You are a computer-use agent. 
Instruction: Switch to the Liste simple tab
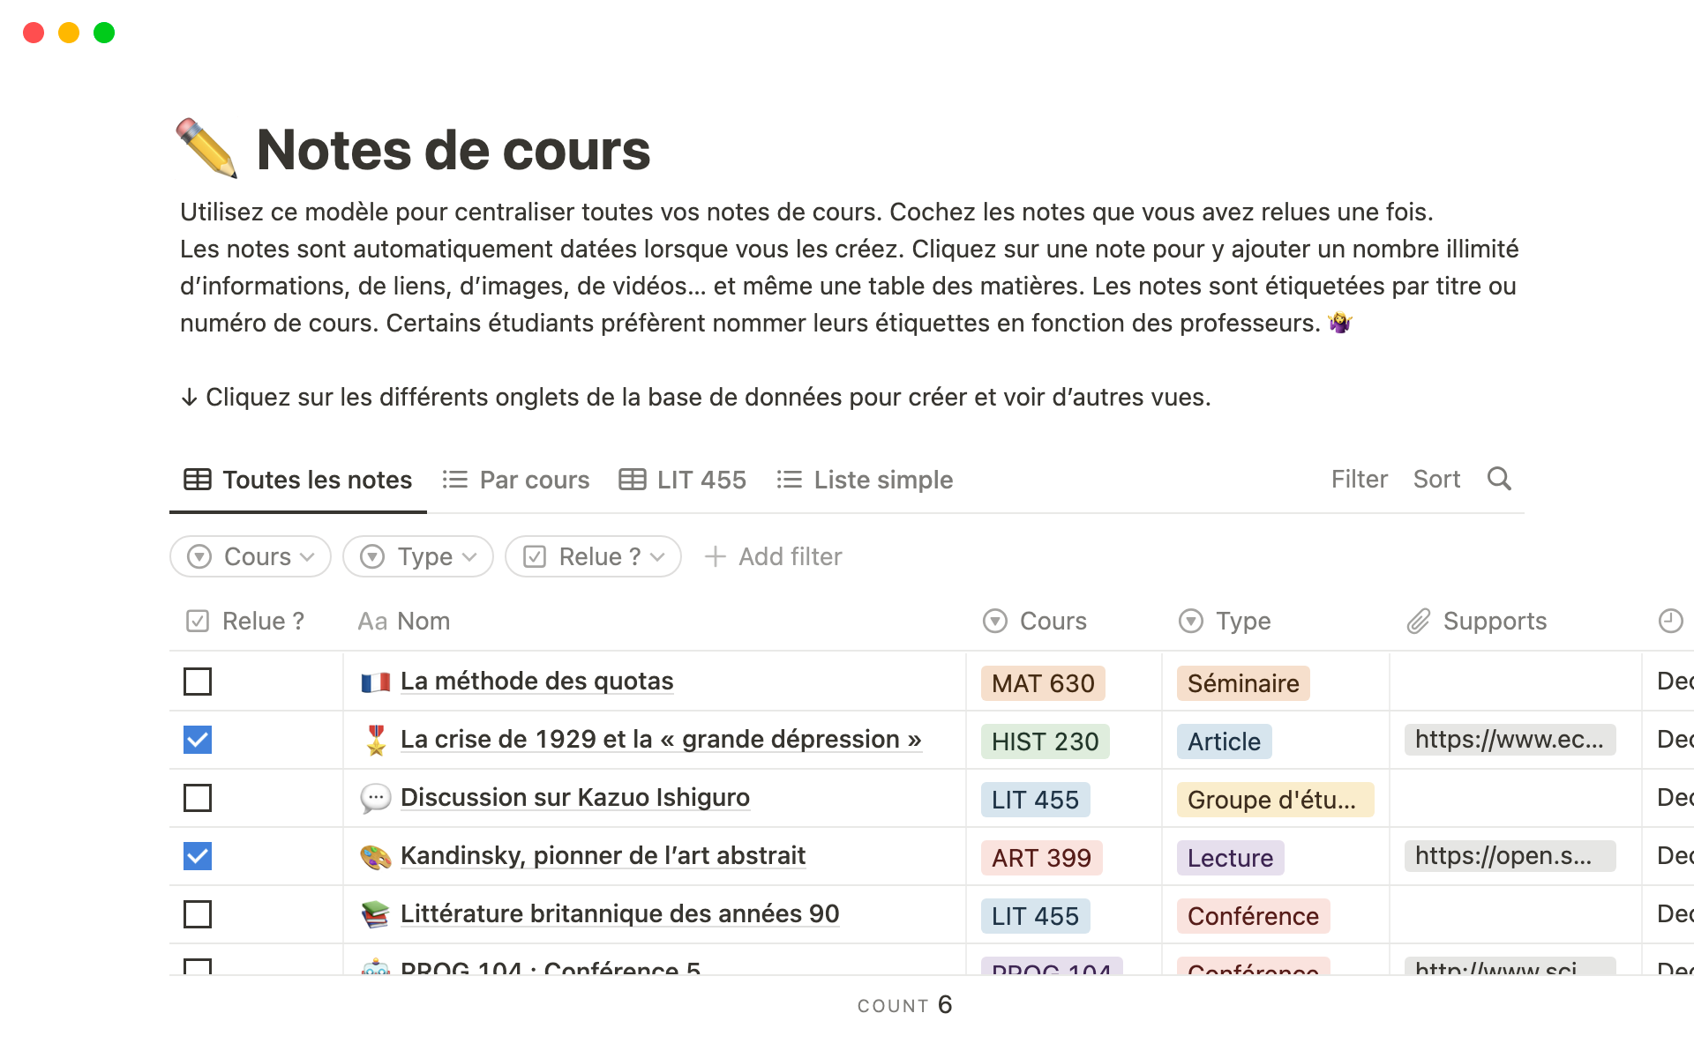(x=865, y=480)
